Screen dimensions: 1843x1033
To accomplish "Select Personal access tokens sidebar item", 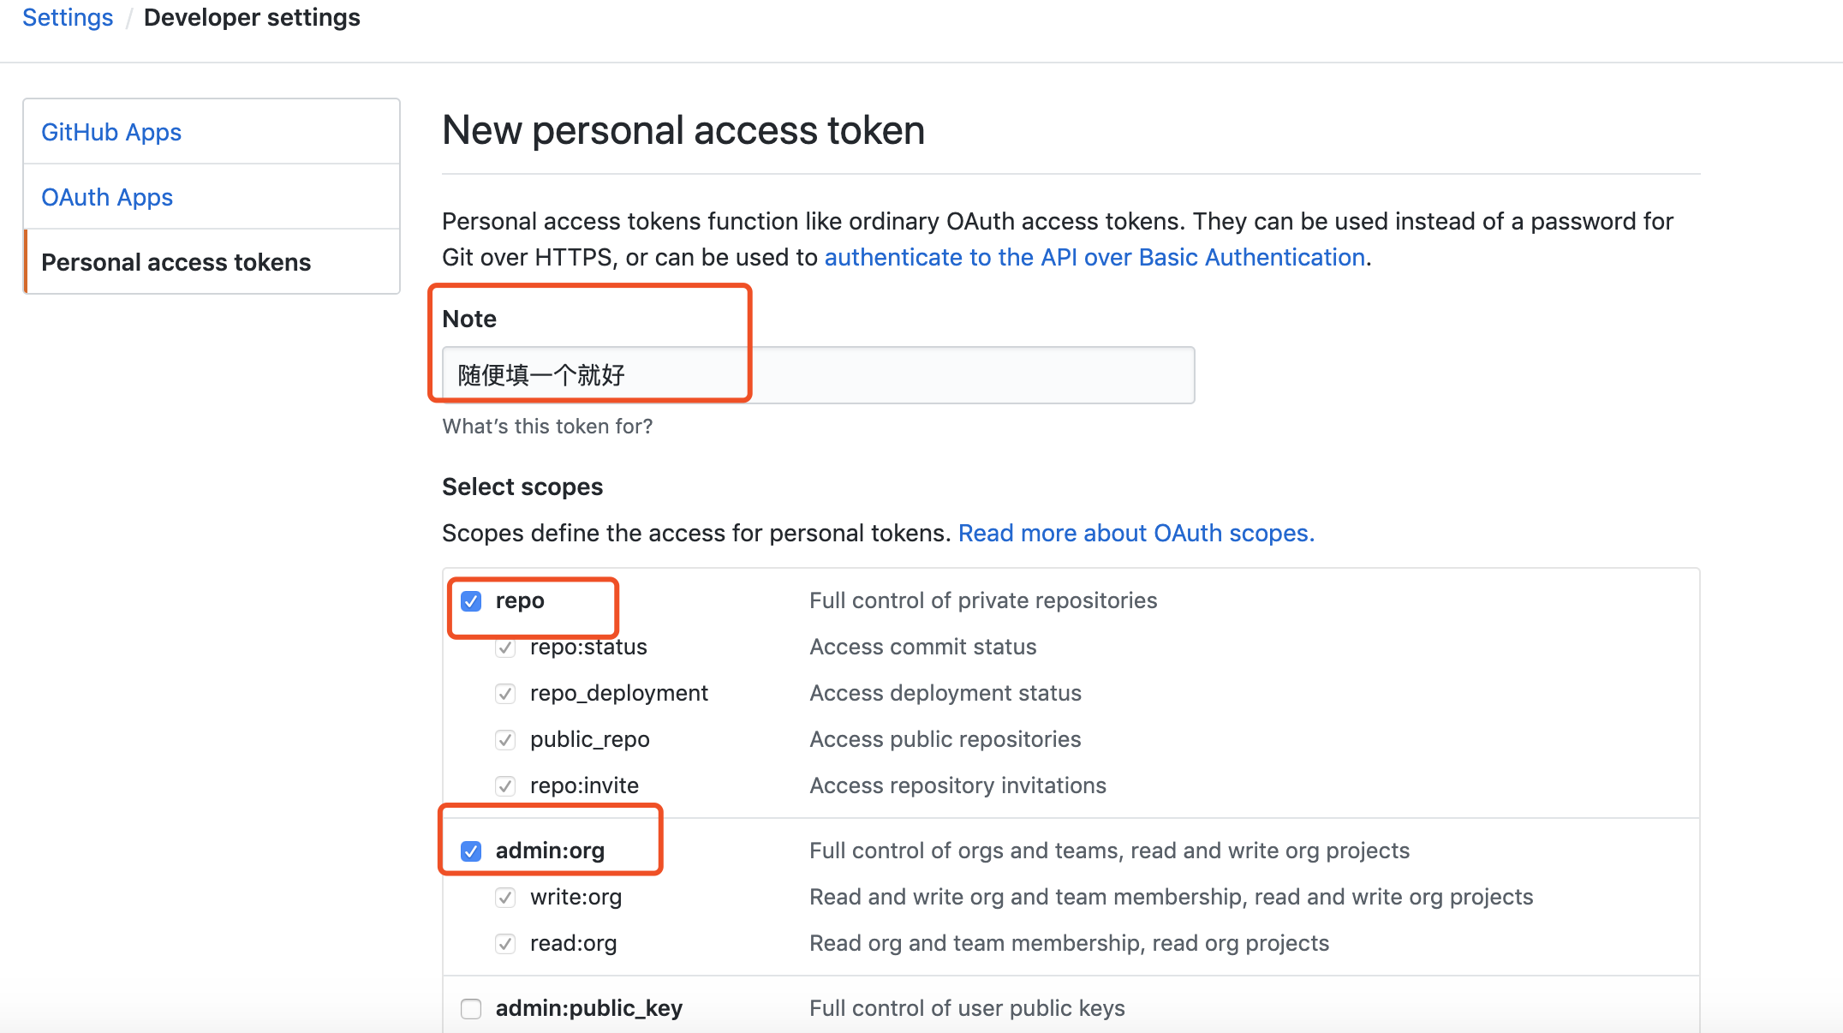I will [176, 262].
